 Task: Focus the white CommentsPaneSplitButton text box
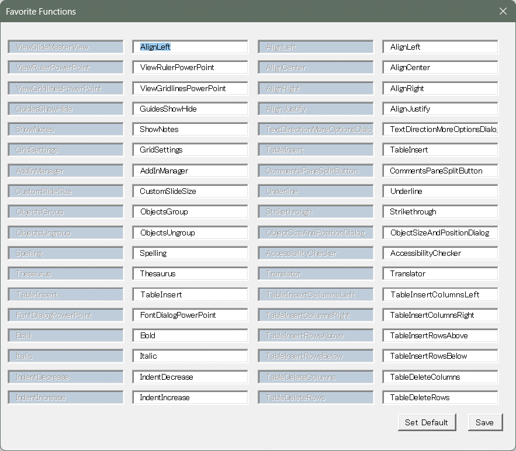click(x=440, y=171)
